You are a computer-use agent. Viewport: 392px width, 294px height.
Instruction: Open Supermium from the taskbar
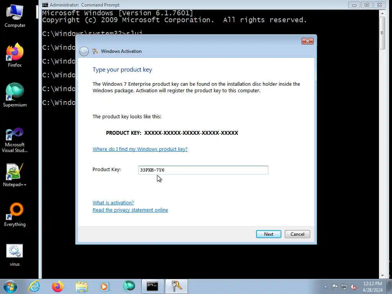[x=129, y=286]
